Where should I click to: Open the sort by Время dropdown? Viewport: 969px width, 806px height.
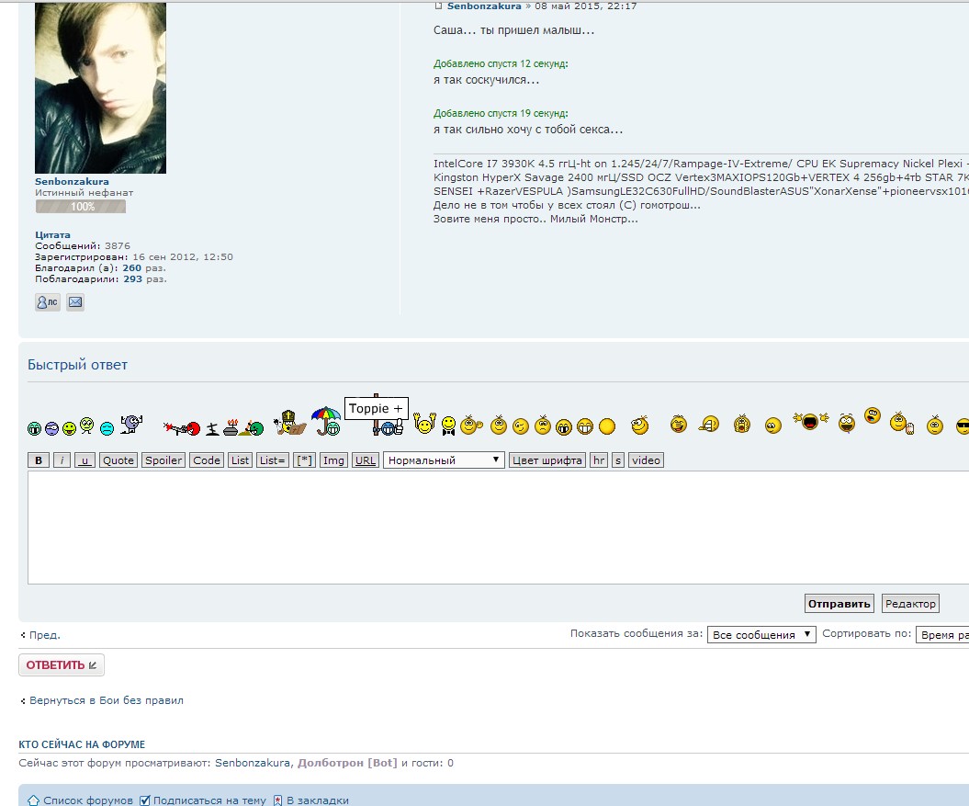pyautogui.click(x=941, y=634)
